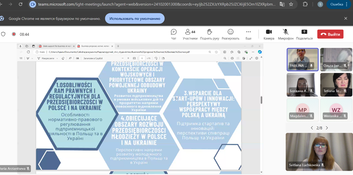Toggle Поднять руку in the meeting
This screenshot has height=175, width=353.
pyautogui.click(x=210, y=34)
